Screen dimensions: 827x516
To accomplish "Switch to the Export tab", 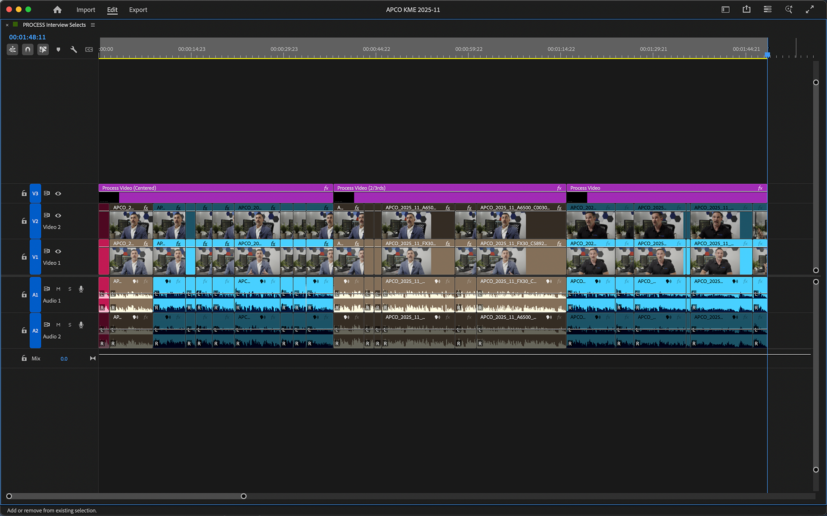I will [x=138, y=9].
